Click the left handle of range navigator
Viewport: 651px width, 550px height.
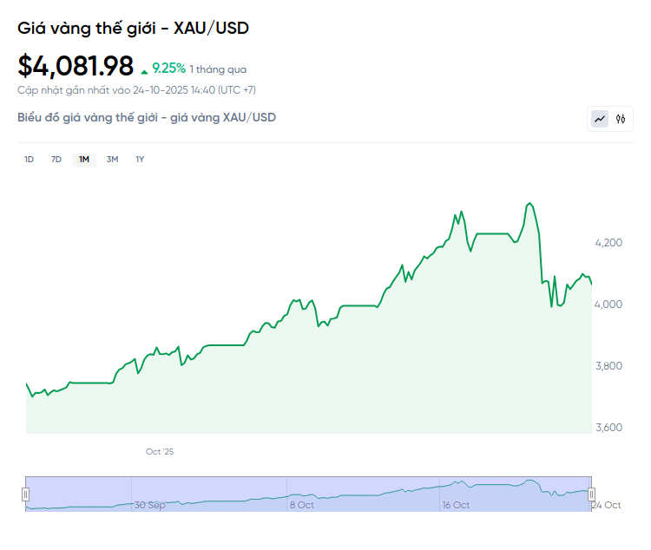pos(26,494)
